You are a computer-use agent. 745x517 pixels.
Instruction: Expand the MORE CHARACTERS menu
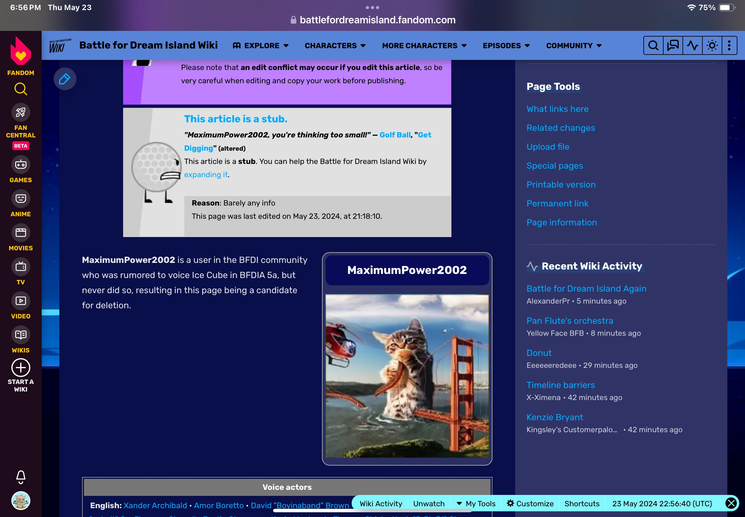(424, 45)
